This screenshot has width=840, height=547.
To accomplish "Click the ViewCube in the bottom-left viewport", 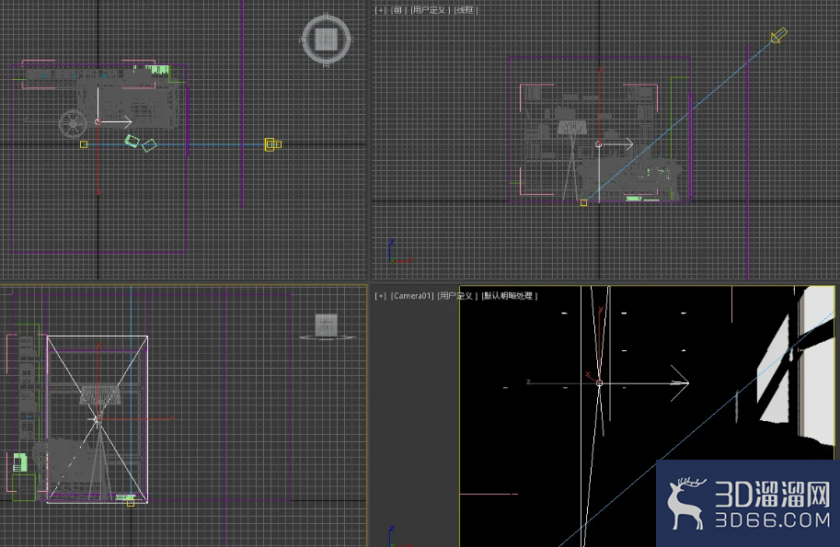I will [x=327, y=326].
